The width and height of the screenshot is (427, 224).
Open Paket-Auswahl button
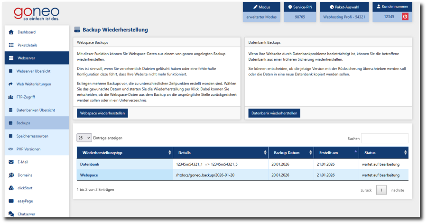(344, 7)
